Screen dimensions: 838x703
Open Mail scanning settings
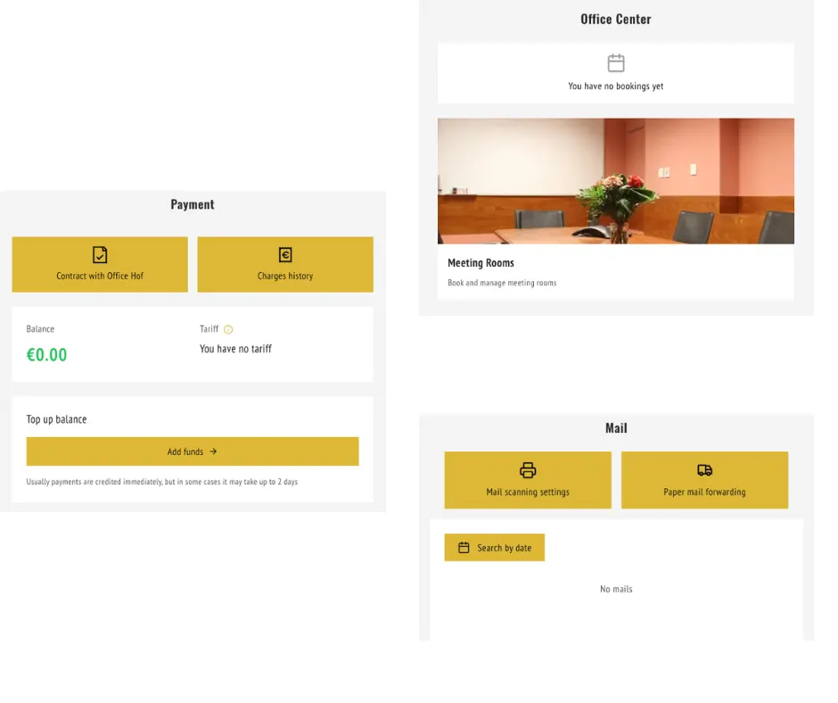(528, 480)
